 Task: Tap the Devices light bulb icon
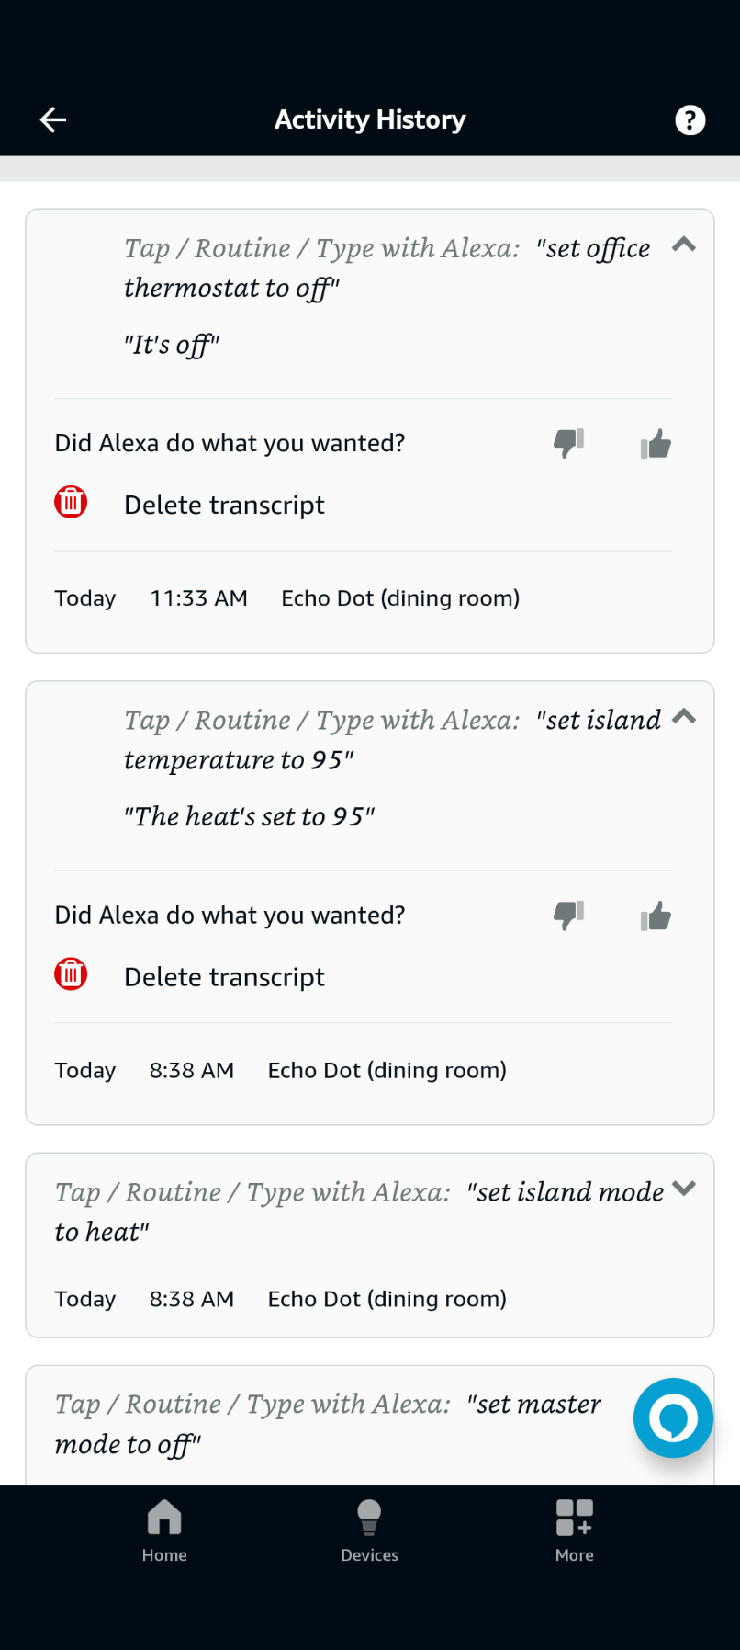point(369,1518)
